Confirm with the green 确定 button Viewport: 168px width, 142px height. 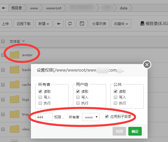135,131
